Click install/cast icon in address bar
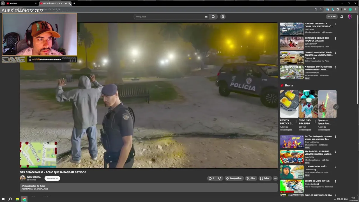 tap(316, 9)
